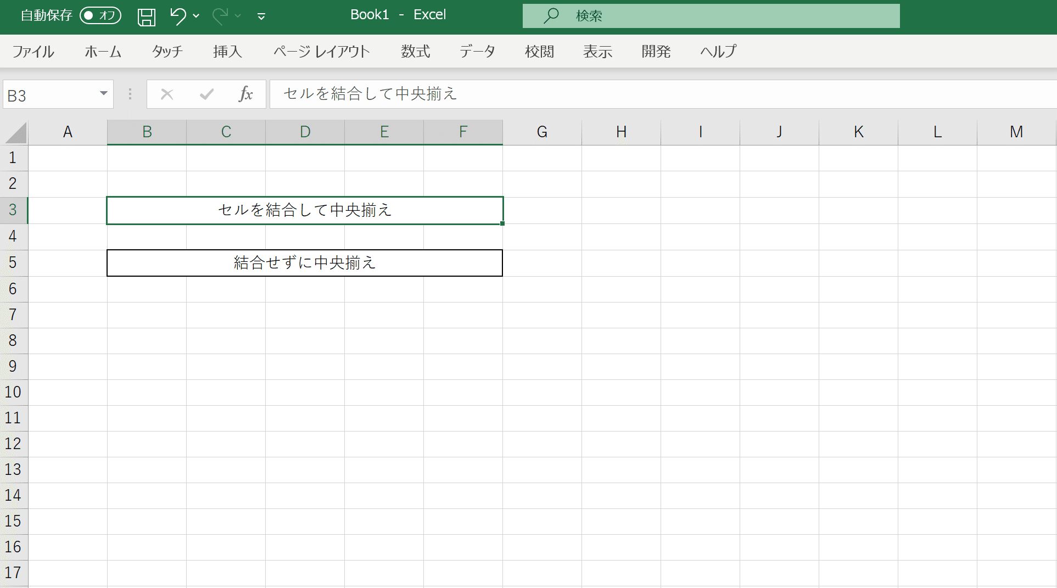Click the formula bar Cancel X icon

167,94
